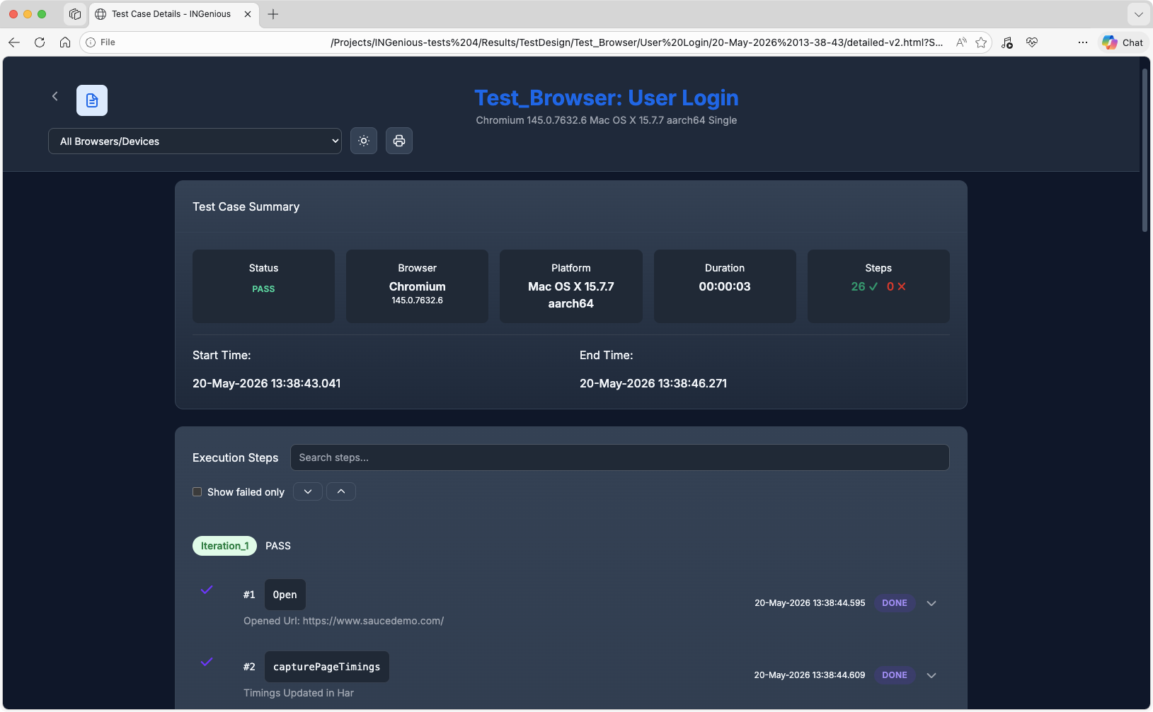1153x712 pixels.
Task: Open the tab search dropdown arrow
Action: (1138, 14)
